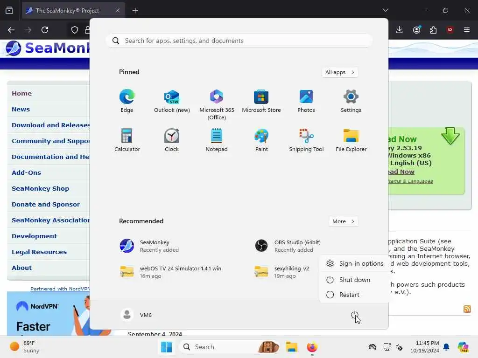Screen dimensions: 478x358
Task: Open File Explorer on the taskbar
Action: point(291,347)
